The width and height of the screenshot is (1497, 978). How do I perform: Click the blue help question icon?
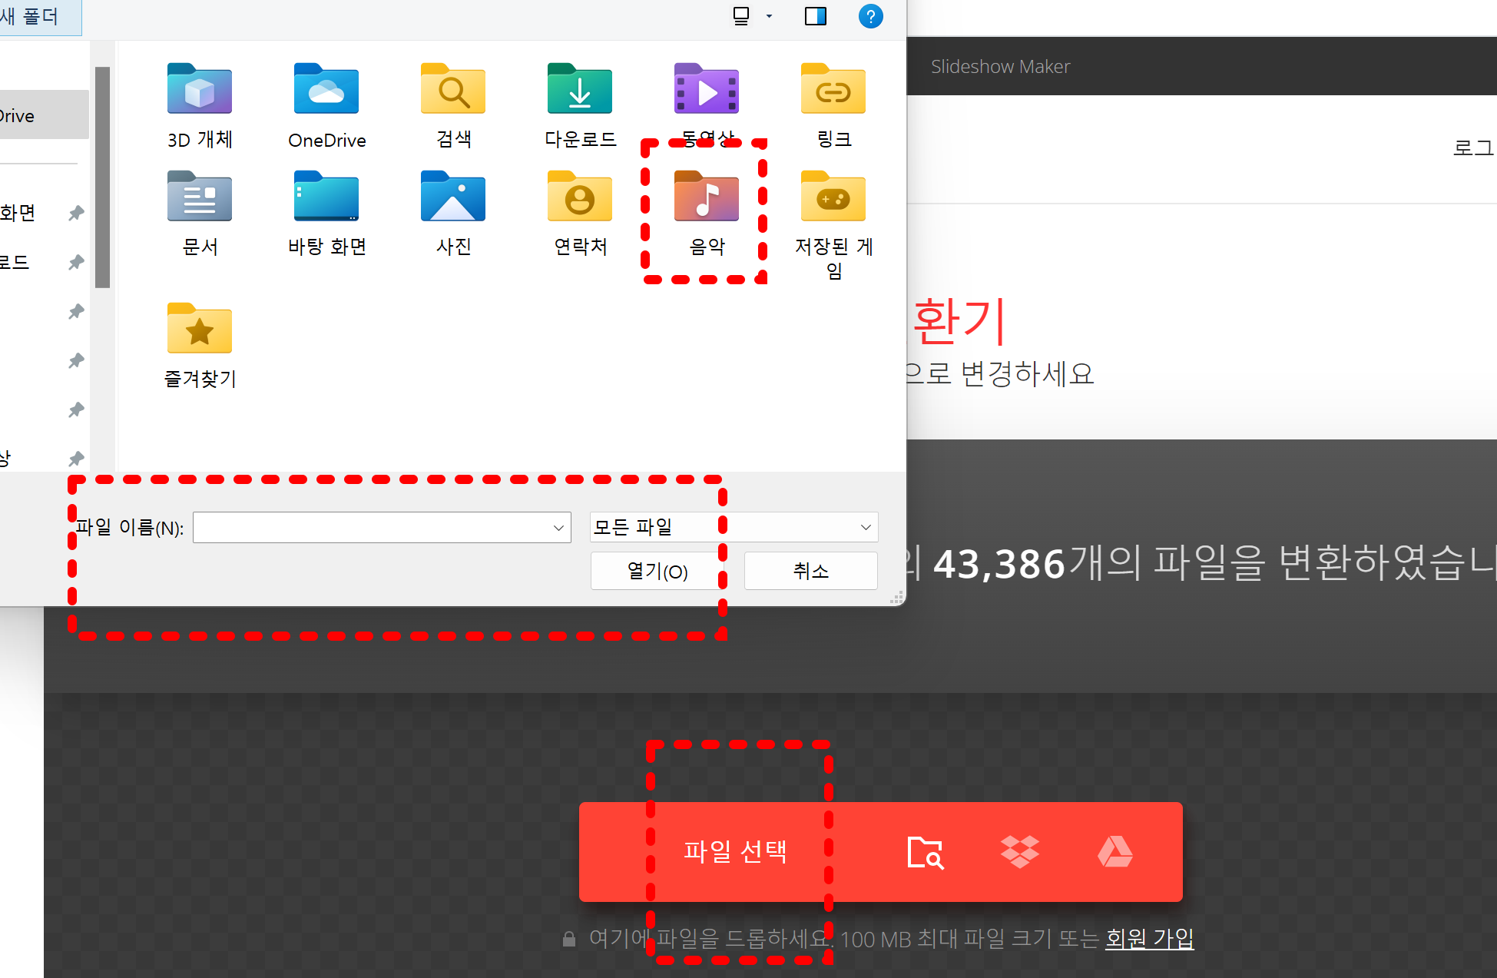870,16
